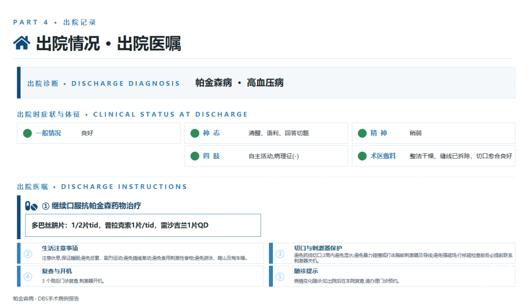
Task: Click the 出院情况・出院医嘱 main title
Action: click(108, 44)
